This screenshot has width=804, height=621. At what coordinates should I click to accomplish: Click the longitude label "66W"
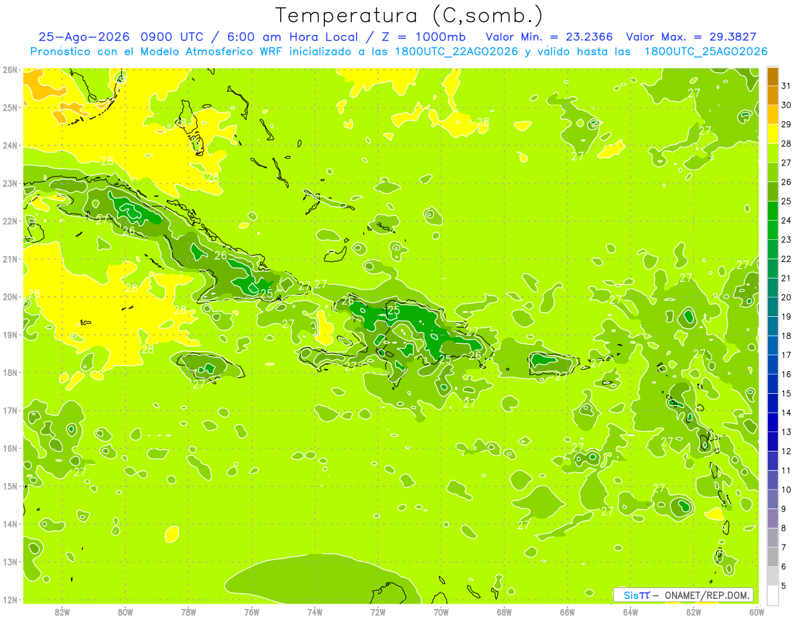[567, 612]
